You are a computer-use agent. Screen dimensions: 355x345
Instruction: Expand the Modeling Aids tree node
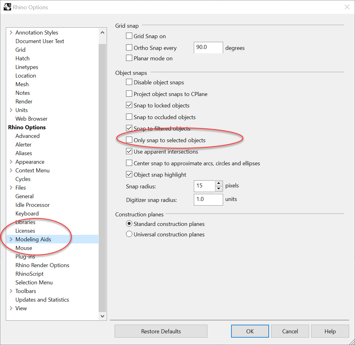point(11,239)
